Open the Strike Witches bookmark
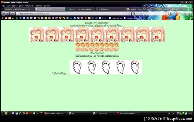Image resolution: width=194 pixels, height=122 pixels. pos(116,18)
